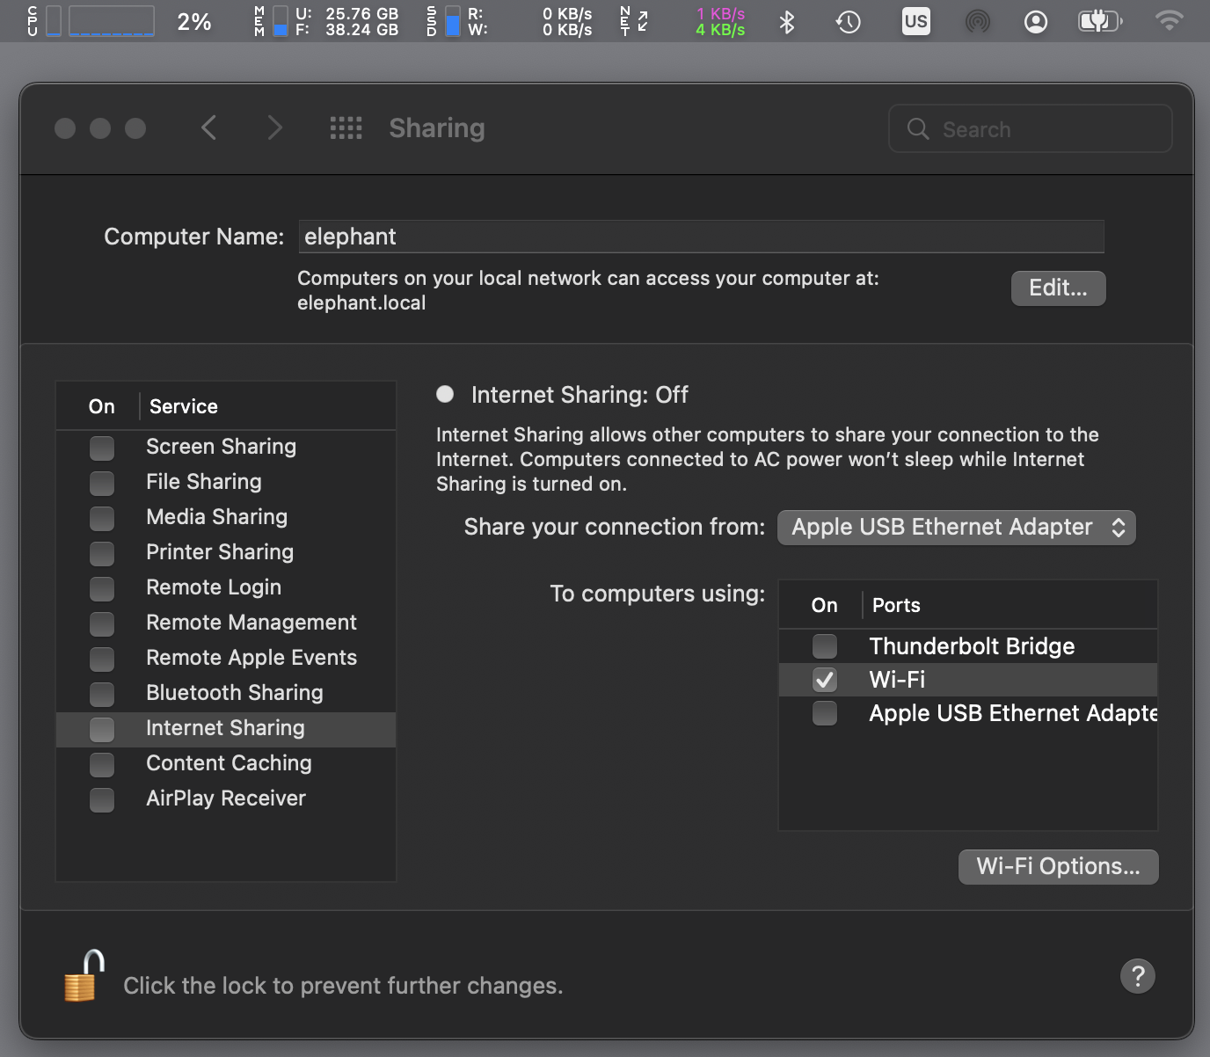Open the user account menu bar icon
This screenshot has width=1210, height=1057.
[x=1036, y=22]
